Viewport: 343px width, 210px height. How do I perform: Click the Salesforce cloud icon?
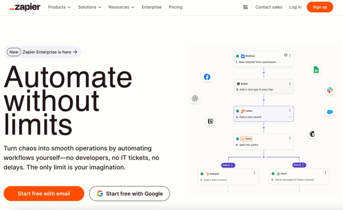330,112
